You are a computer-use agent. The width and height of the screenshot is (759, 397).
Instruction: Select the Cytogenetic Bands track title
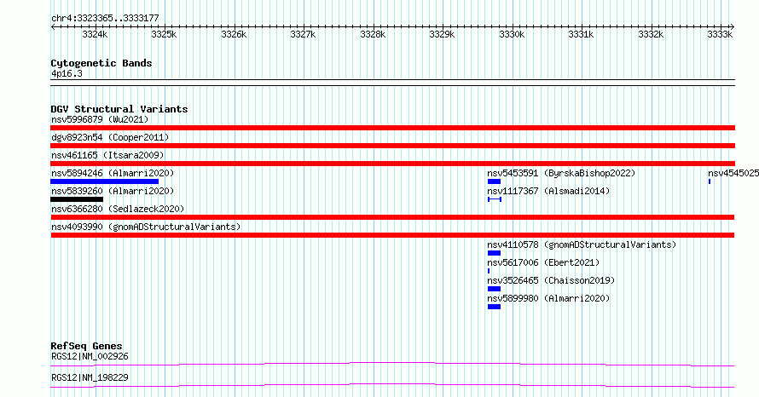click(101, 63)
